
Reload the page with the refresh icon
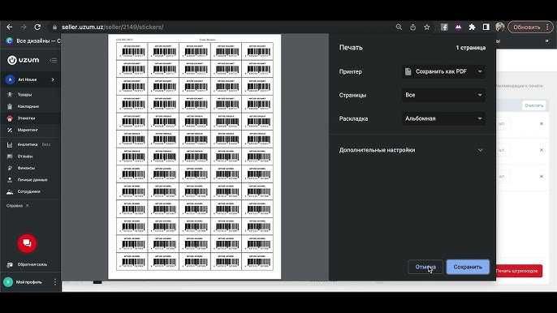pyautogui.click(x=37, y=27)
